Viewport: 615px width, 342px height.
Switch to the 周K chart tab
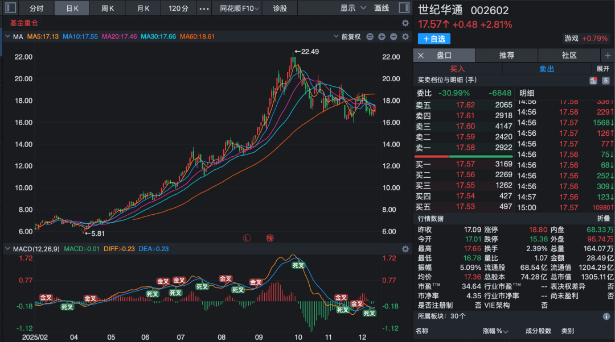(107, 9)
